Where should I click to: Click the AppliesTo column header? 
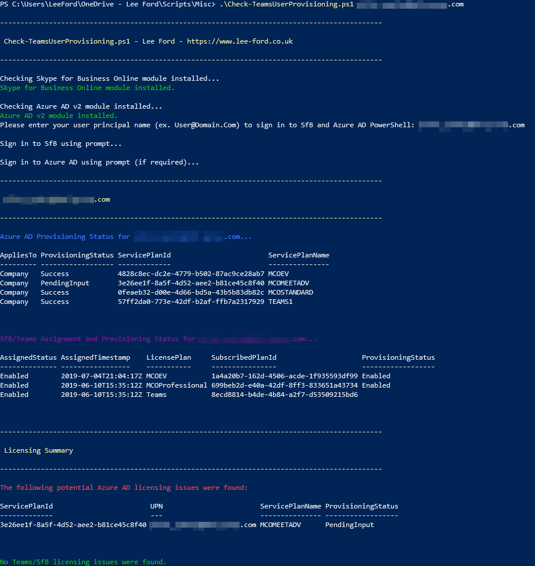click(x=18, y=255)
